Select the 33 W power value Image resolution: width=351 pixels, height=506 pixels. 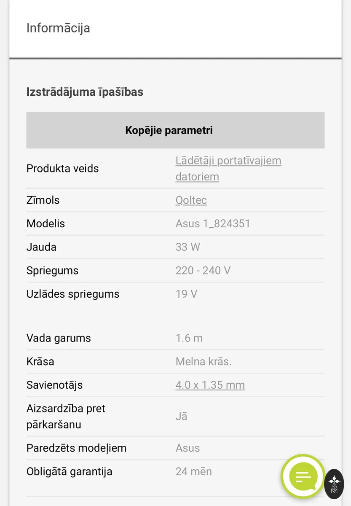click(x=188, y=247)
